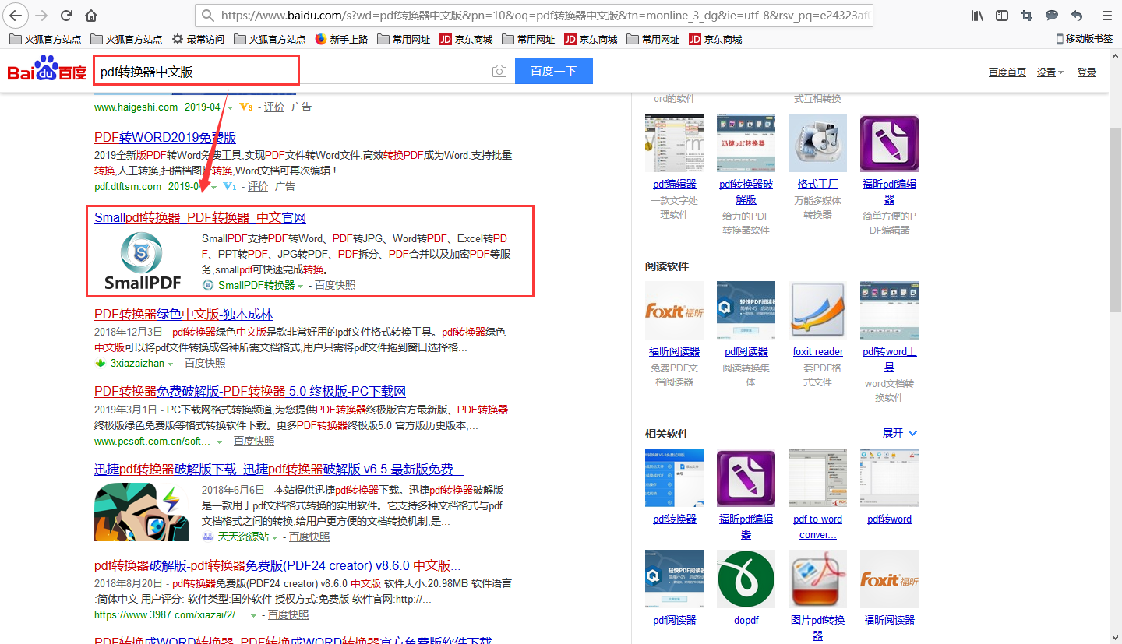Image resolution: width=1122 pixels, height=644 pixels.
Task: Click the pdf to word conver... icon
Action: (817, 477)
